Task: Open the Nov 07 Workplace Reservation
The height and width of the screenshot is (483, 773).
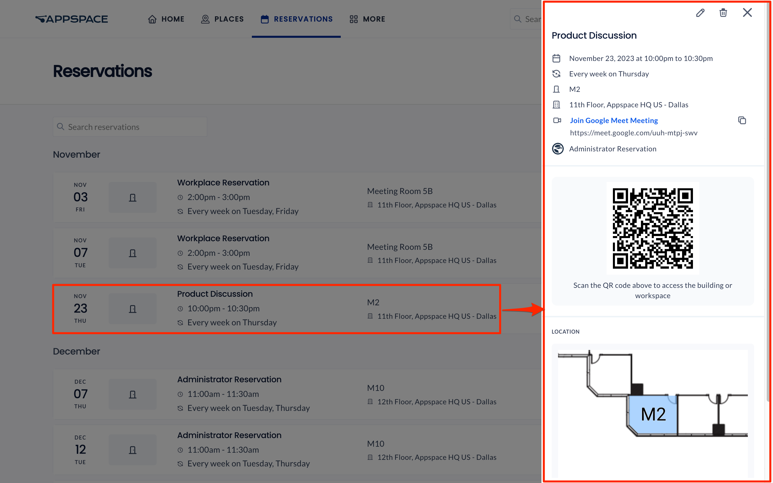Action: click(x=297, y=253)
